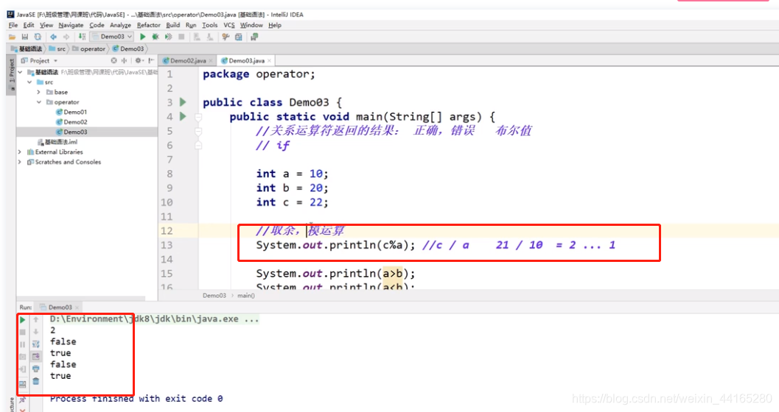Clear console output with trash icon
The image size is (779, 412).
[36, 381]
